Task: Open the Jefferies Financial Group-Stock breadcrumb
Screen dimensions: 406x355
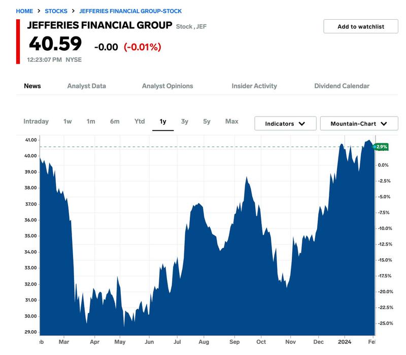Action: [x=130, y=11]
